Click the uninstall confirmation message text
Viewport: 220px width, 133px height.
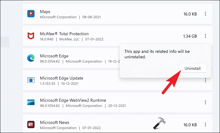(157, 54)
